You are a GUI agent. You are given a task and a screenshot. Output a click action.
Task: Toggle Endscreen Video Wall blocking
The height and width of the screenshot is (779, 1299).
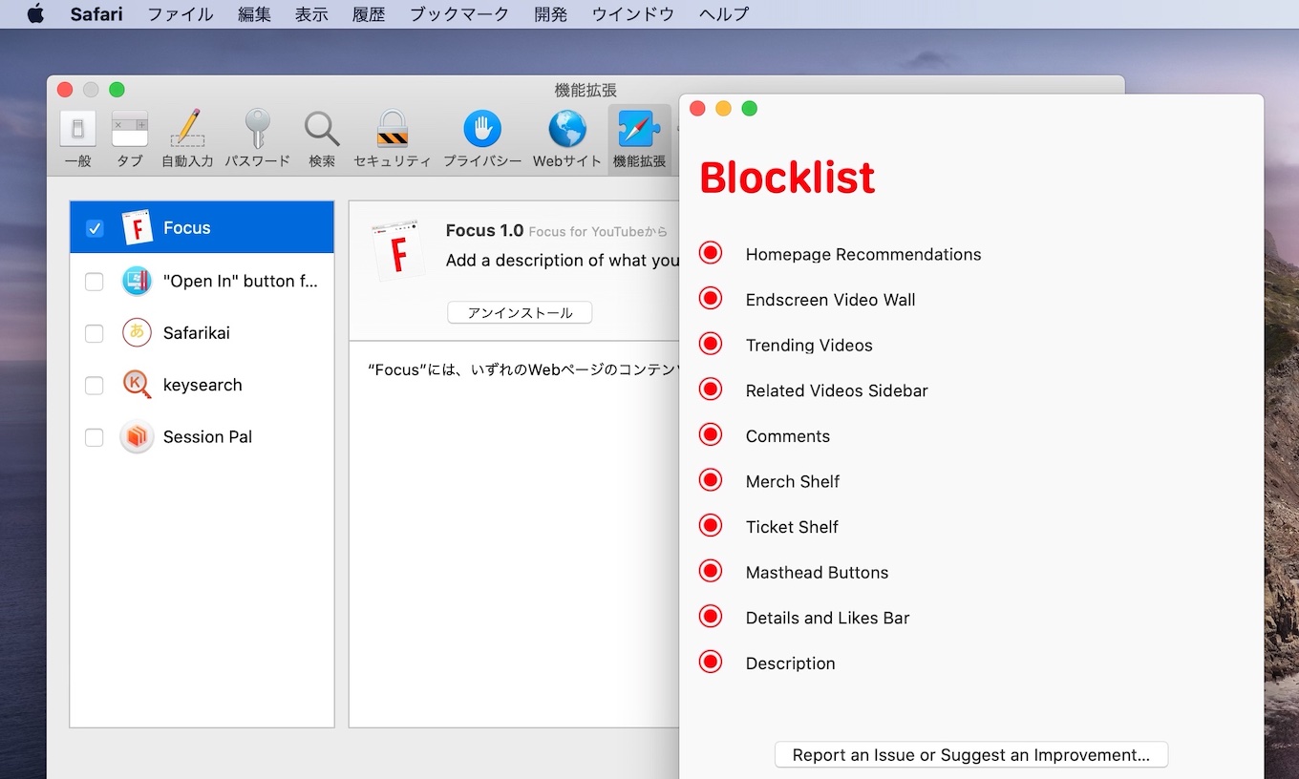click(x=711, y=299)
